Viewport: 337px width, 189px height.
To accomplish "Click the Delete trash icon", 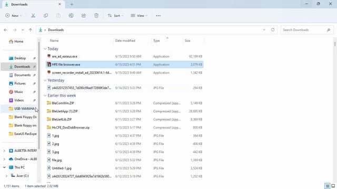I will click(96, 16).
